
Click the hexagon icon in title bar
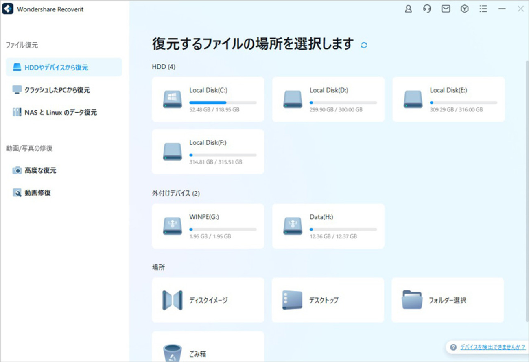[x=464, y=9]
